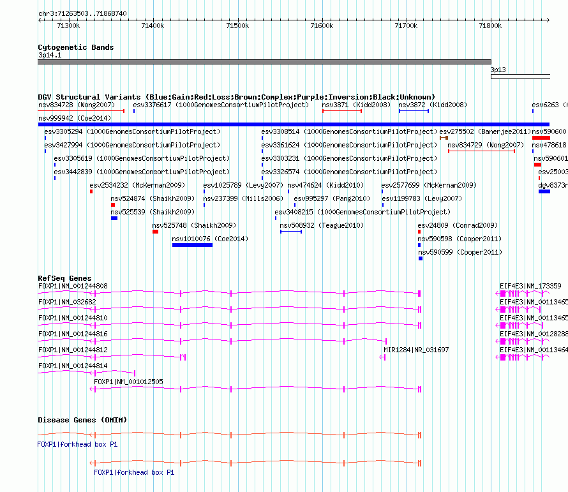Screen dimensions: 568x492
Task: Click the 71500k ruler position label
Action: [x=237, y=26]
